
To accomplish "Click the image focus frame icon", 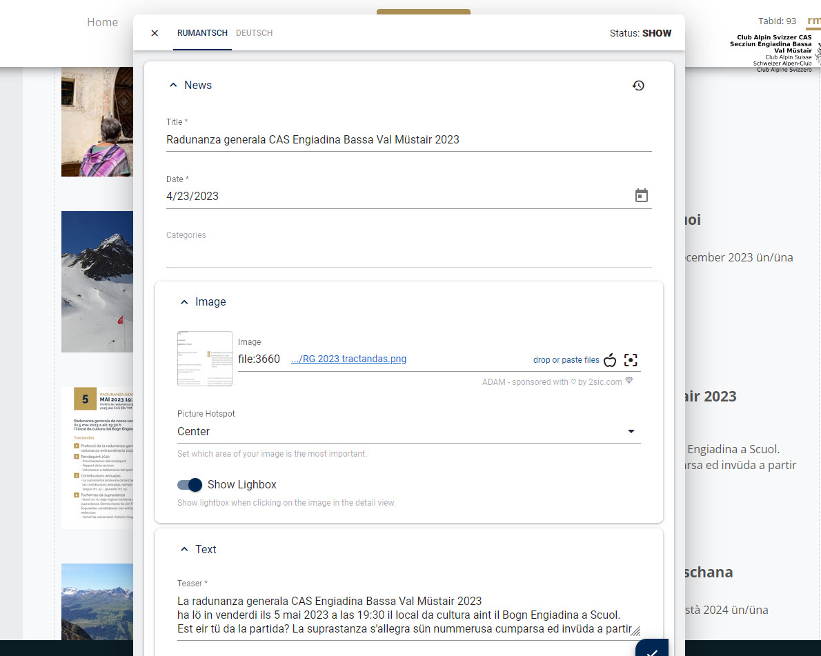I will coord(631,359).
